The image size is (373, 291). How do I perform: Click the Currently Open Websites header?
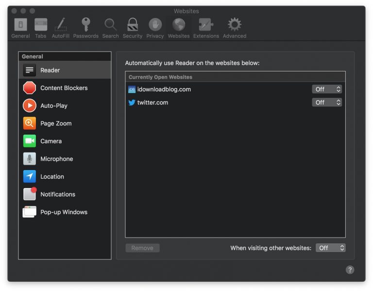[235, 77]
